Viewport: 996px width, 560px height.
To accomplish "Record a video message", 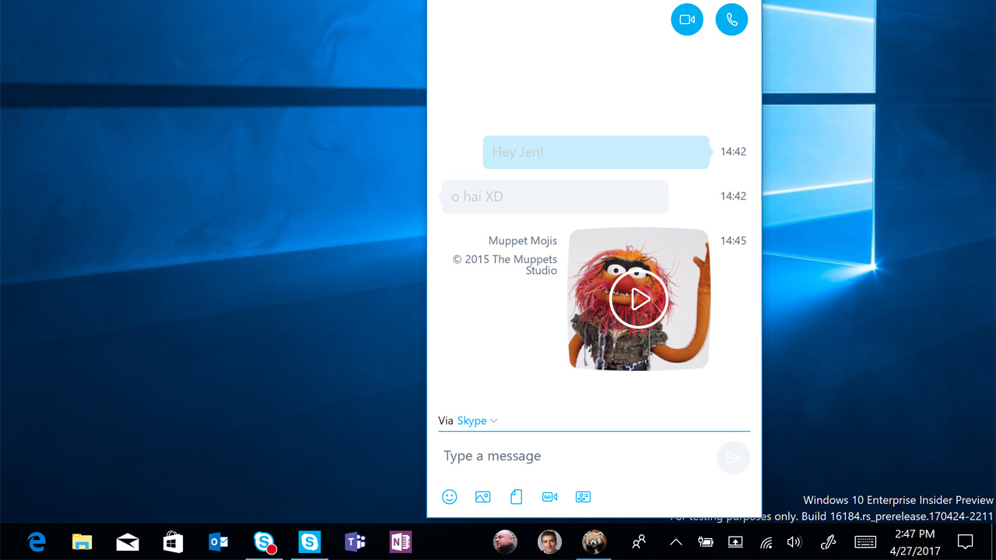I will 549,496.
